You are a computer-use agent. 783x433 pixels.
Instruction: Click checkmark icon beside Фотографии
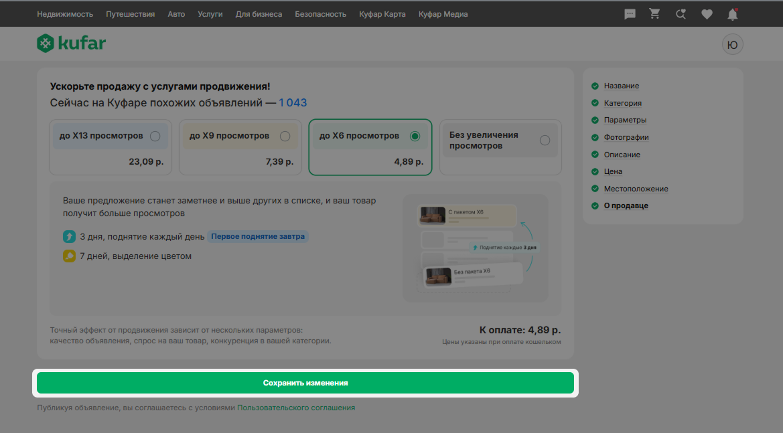[595, 137]
